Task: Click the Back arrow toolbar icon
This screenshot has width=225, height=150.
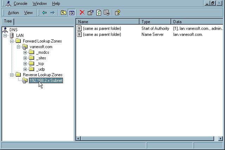Action: (x=44, y=13)
